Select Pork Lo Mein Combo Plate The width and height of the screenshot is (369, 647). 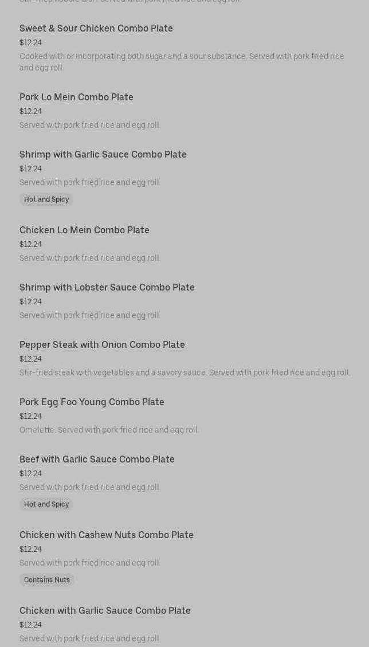point(76,97)
